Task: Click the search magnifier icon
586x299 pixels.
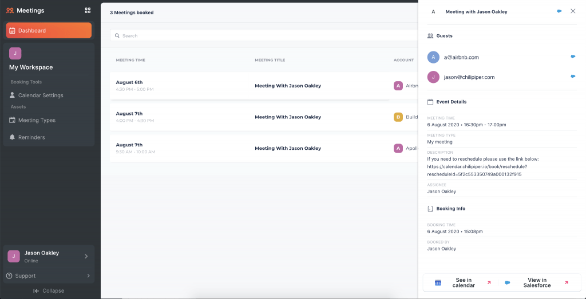Action: tap(117, 35)
